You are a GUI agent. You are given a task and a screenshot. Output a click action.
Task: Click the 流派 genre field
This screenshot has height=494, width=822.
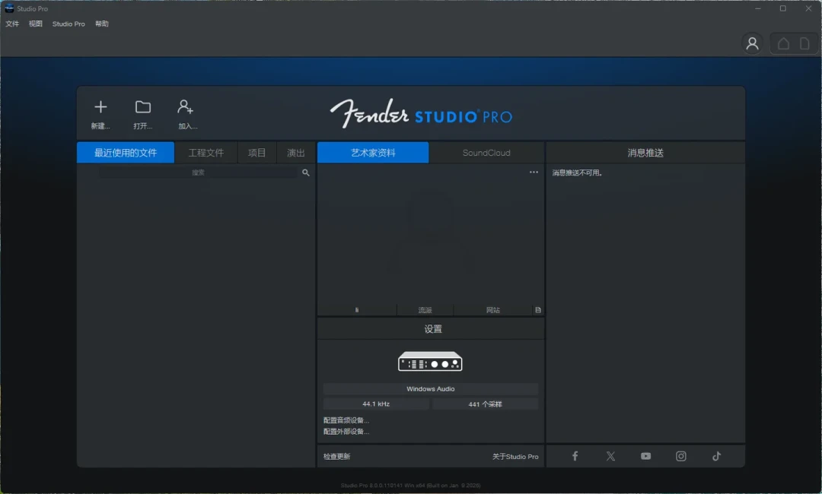coord(425,310)
